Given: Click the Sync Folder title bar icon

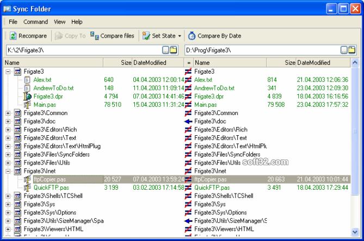Looking at the screenshot, I should point(7,9).
